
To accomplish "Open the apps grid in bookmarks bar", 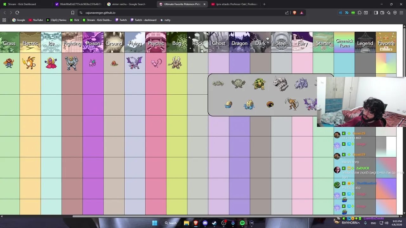I will [4, 20].
